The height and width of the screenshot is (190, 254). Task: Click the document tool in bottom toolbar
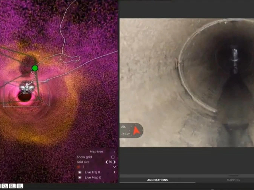[x=13, y=186]
